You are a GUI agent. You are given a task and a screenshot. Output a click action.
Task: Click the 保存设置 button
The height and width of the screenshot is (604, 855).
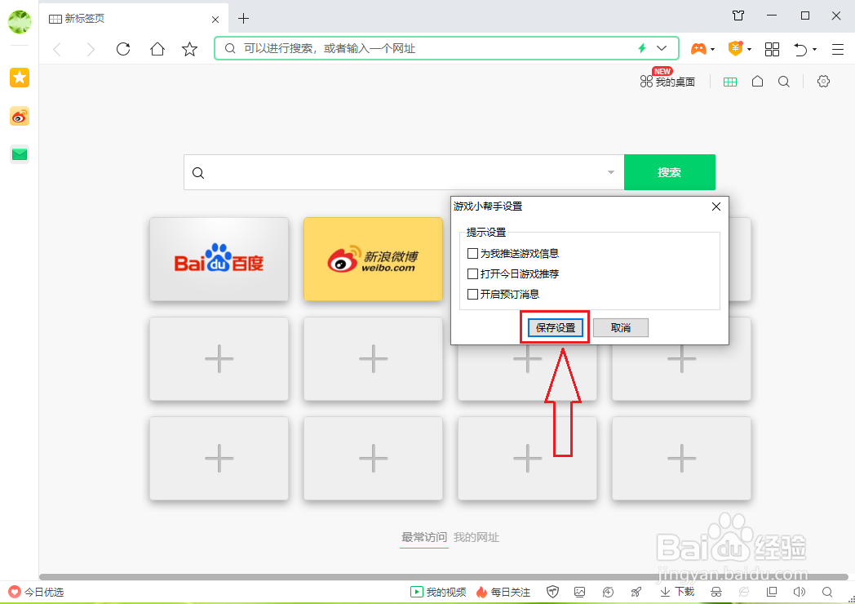[554, 326]
